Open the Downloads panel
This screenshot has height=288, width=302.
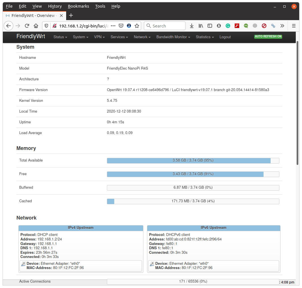point(192,26)
